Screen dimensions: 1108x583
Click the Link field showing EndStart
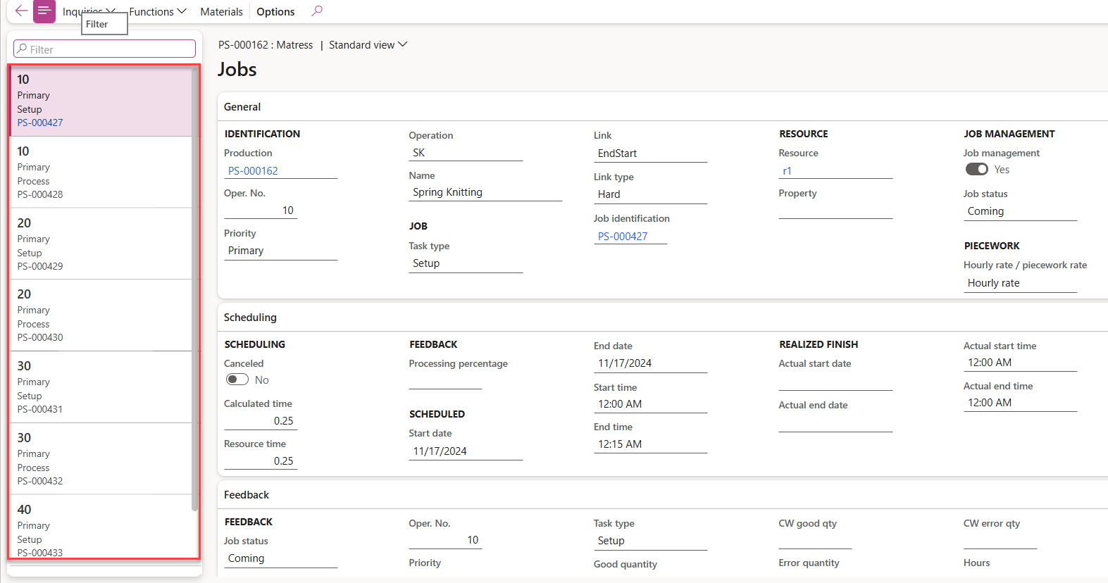(650, 153)
